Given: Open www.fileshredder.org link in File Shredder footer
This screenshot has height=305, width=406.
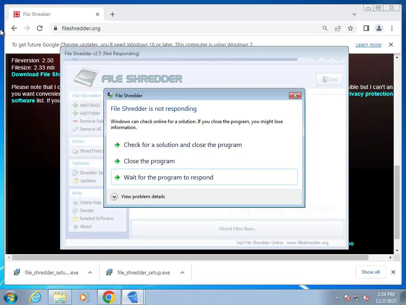Looking at the screenshot, I should [x=308, y=243].
